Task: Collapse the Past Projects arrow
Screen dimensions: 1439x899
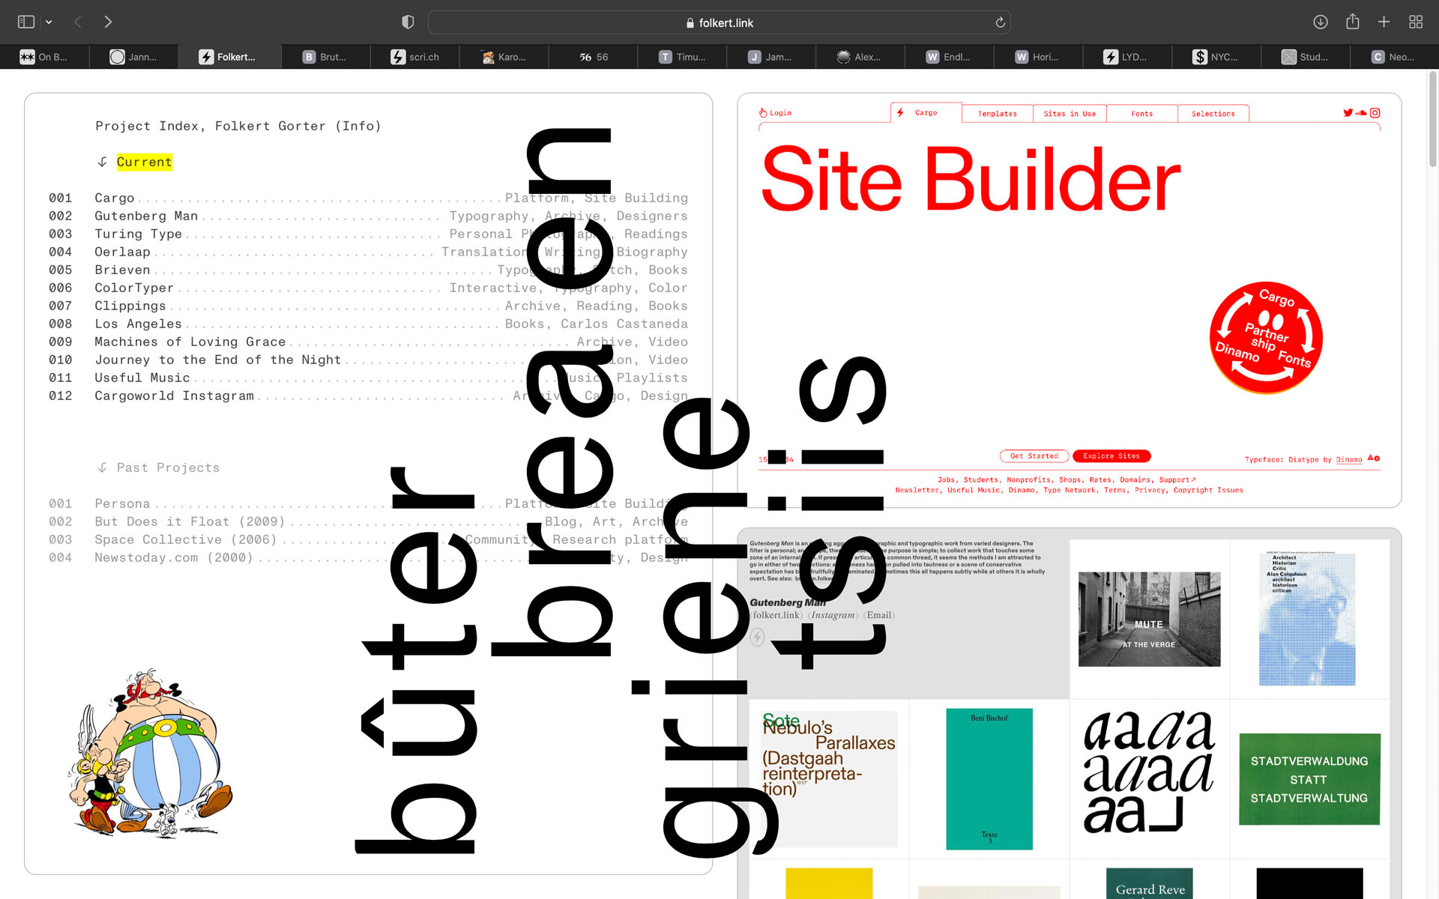Action: [103, 467]
